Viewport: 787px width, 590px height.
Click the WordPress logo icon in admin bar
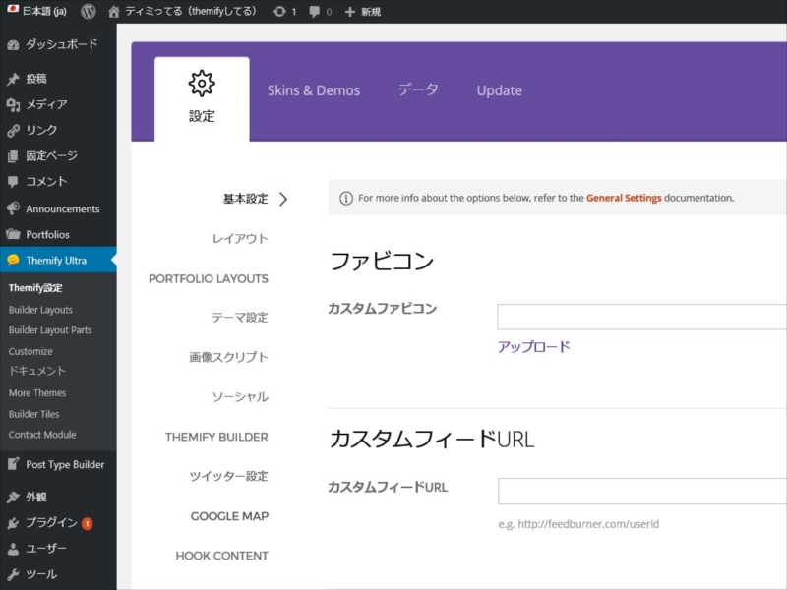[89, 11]
